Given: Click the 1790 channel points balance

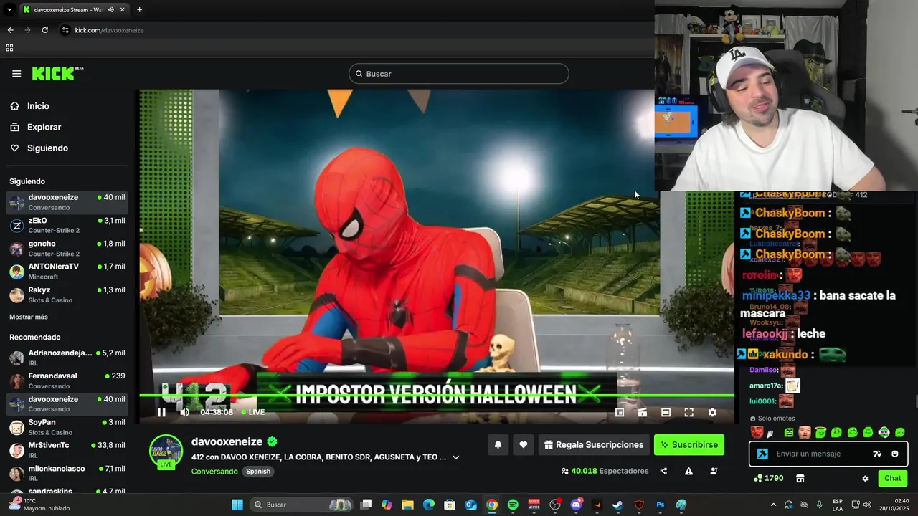Looking at the screenshot, I should (x=769, y=478).
